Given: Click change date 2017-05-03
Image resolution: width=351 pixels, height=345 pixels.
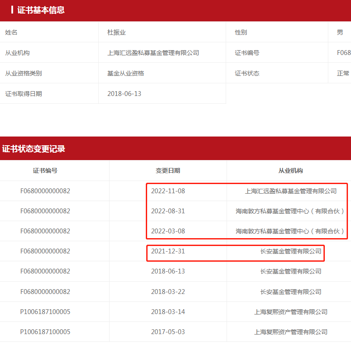Looking at the screenshot, I should [x=168, y=332].
